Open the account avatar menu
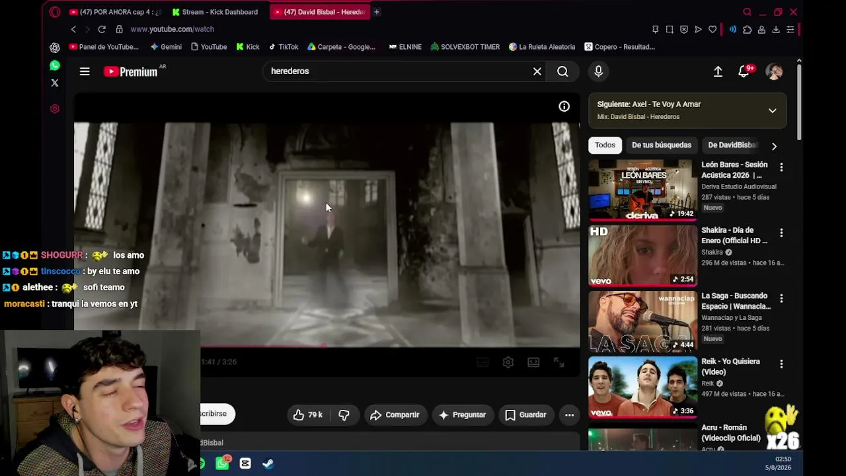This screenshot has width=846, height=476. 774,71
